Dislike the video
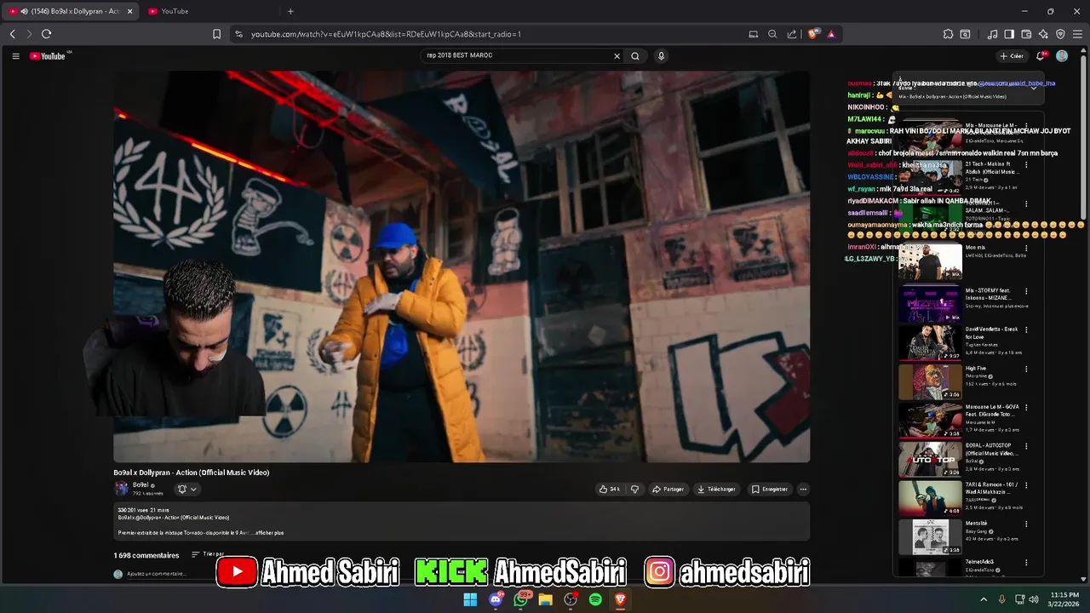 [634, 489]
